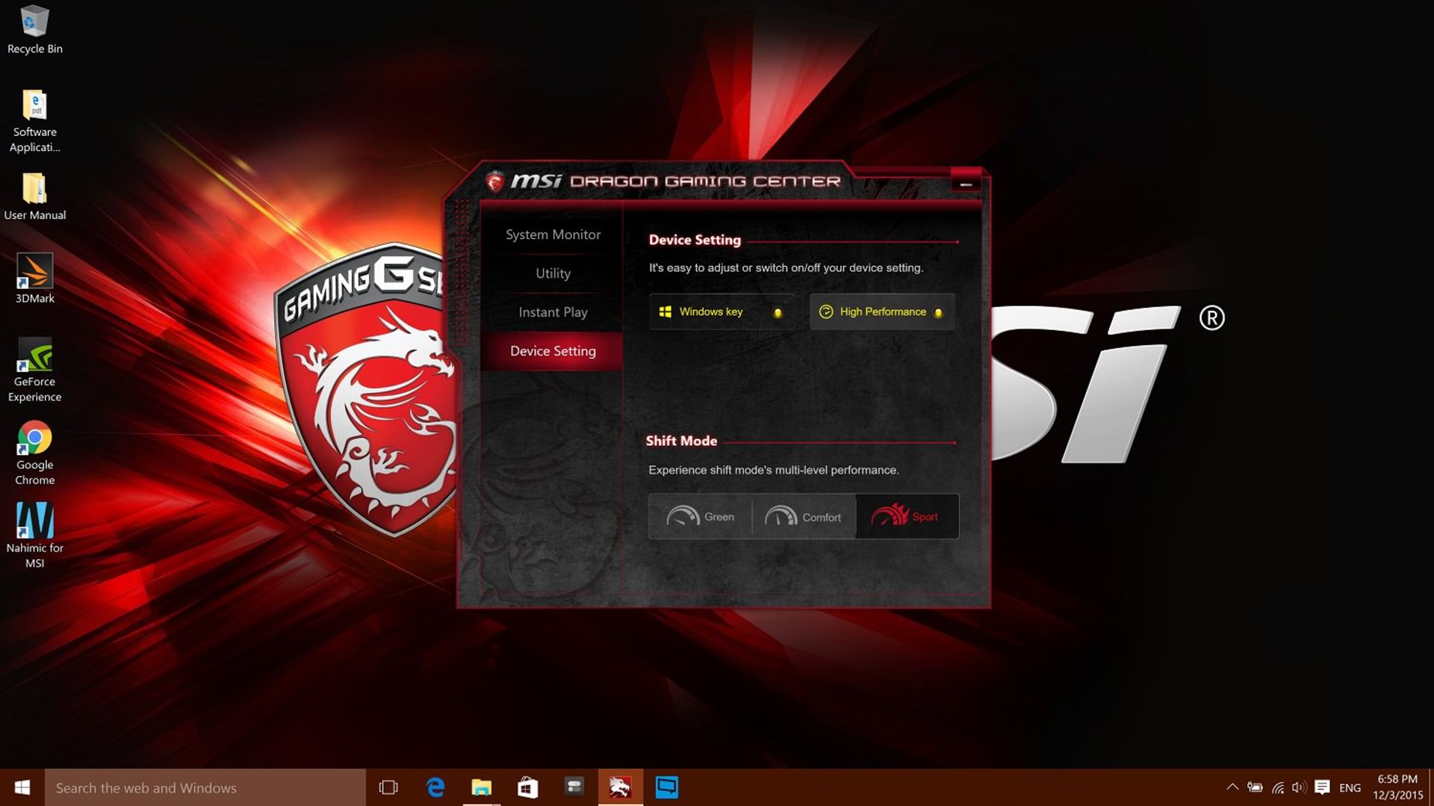Open Task View in taskbar
This screenshot has height=806, width=1434.
click(388, 787)
